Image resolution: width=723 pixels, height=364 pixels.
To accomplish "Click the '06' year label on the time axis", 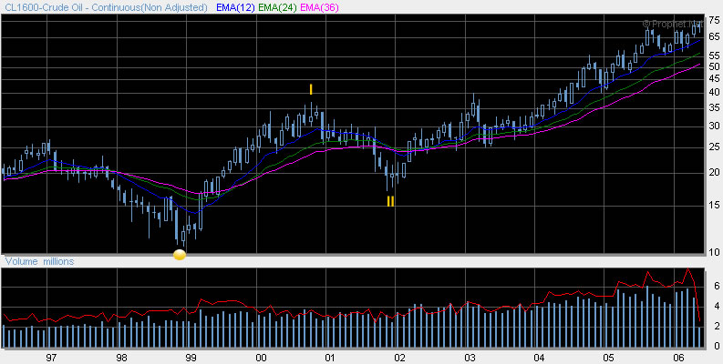I will pyautogui.click(x=677, y=358).
